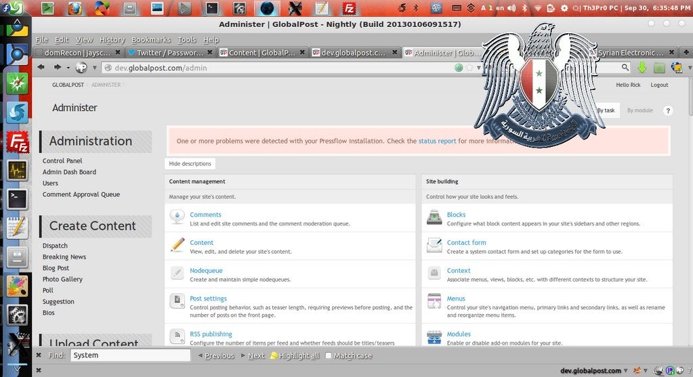Open the text editor notepad dock icon
The image size is (693, 377).
(x=17, y=228)
